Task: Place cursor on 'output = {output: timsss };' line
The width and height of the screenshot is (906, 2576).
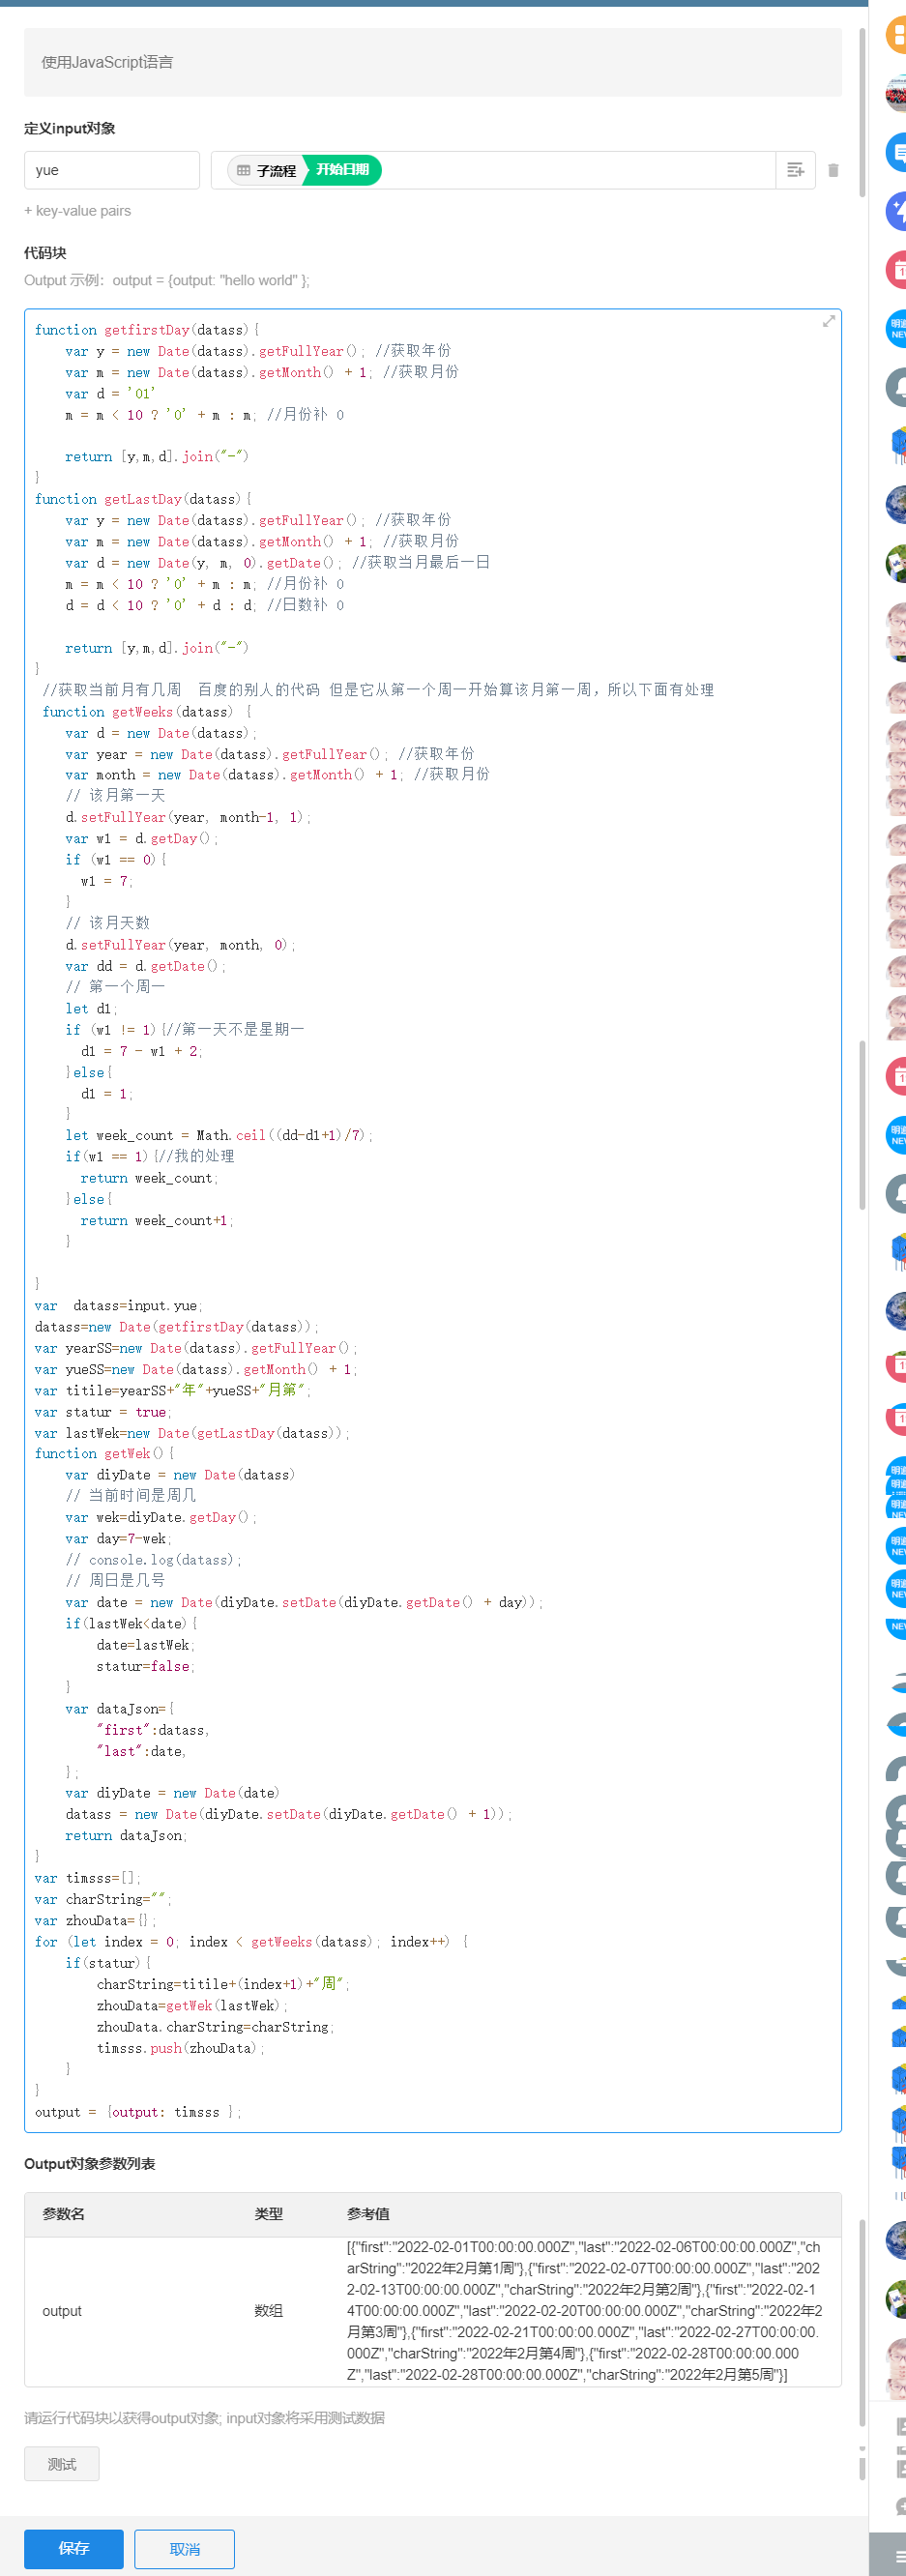Action: click(x=138, y=2112)
